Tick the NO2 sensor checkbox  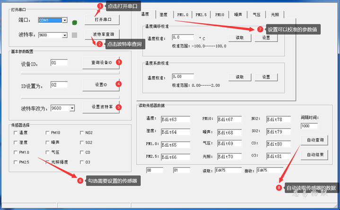pyautogui.click(x=82, y=133)
